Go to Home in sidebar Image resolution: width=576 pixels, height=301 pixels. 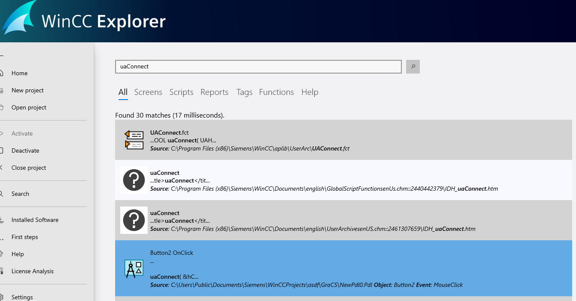[x=20, y=73]
